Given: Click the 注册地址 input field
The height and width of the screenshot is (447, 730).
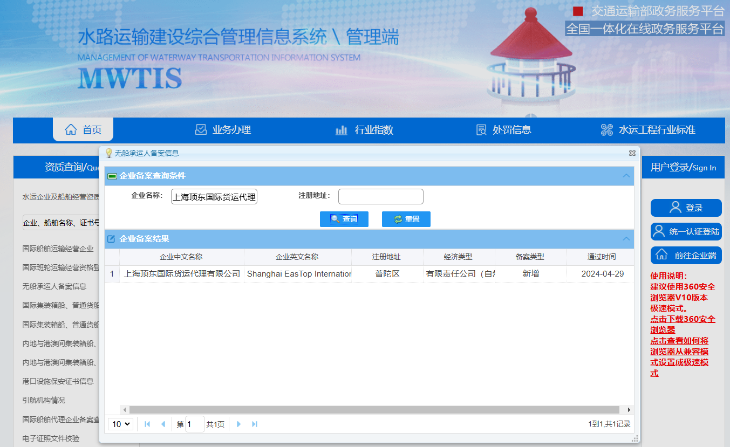Looking at the screenshot, I should (x=381, y=197).
